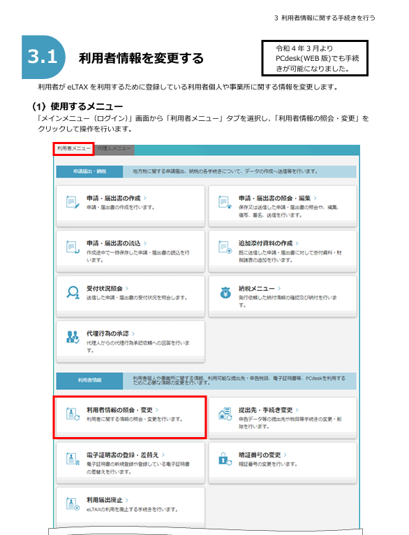Click the 追加添付資料の作成 document plus icon
This screenshot has width=409, height=535.
(x=225, y=247)
